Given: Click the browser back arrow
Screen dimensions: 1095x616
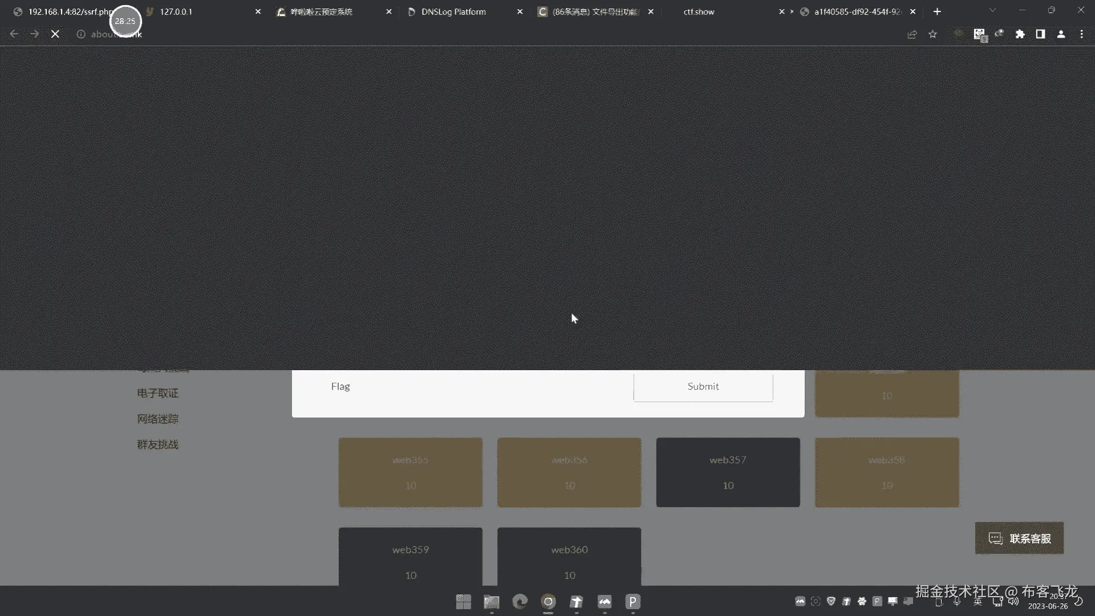Looking at the screenshot, I should 14,34.
